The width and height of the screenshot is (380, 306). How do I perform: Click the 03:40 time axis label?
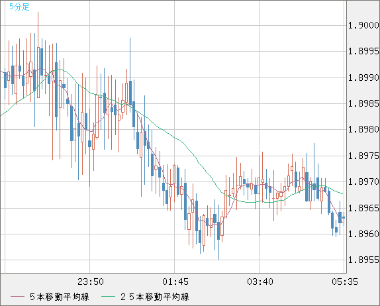(260, 281)
